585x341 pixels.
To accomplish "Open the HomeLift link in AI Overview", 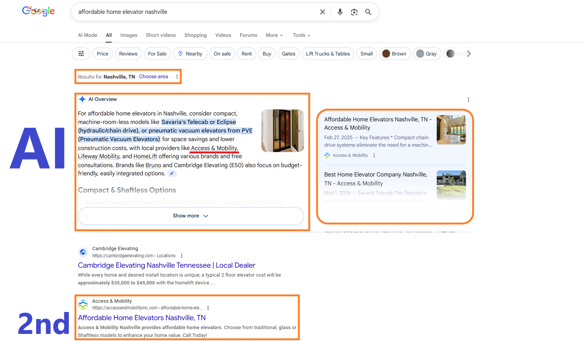I will 145,156.
